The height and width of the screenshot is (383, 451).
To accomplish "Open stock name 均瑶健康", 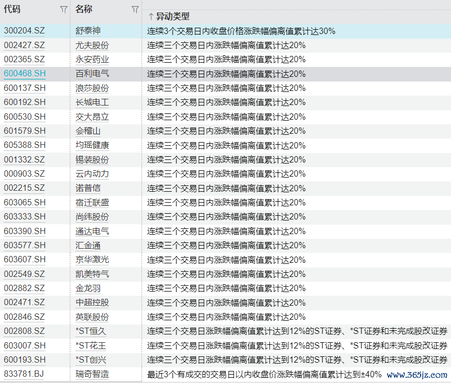I will (x=92, y=145).
